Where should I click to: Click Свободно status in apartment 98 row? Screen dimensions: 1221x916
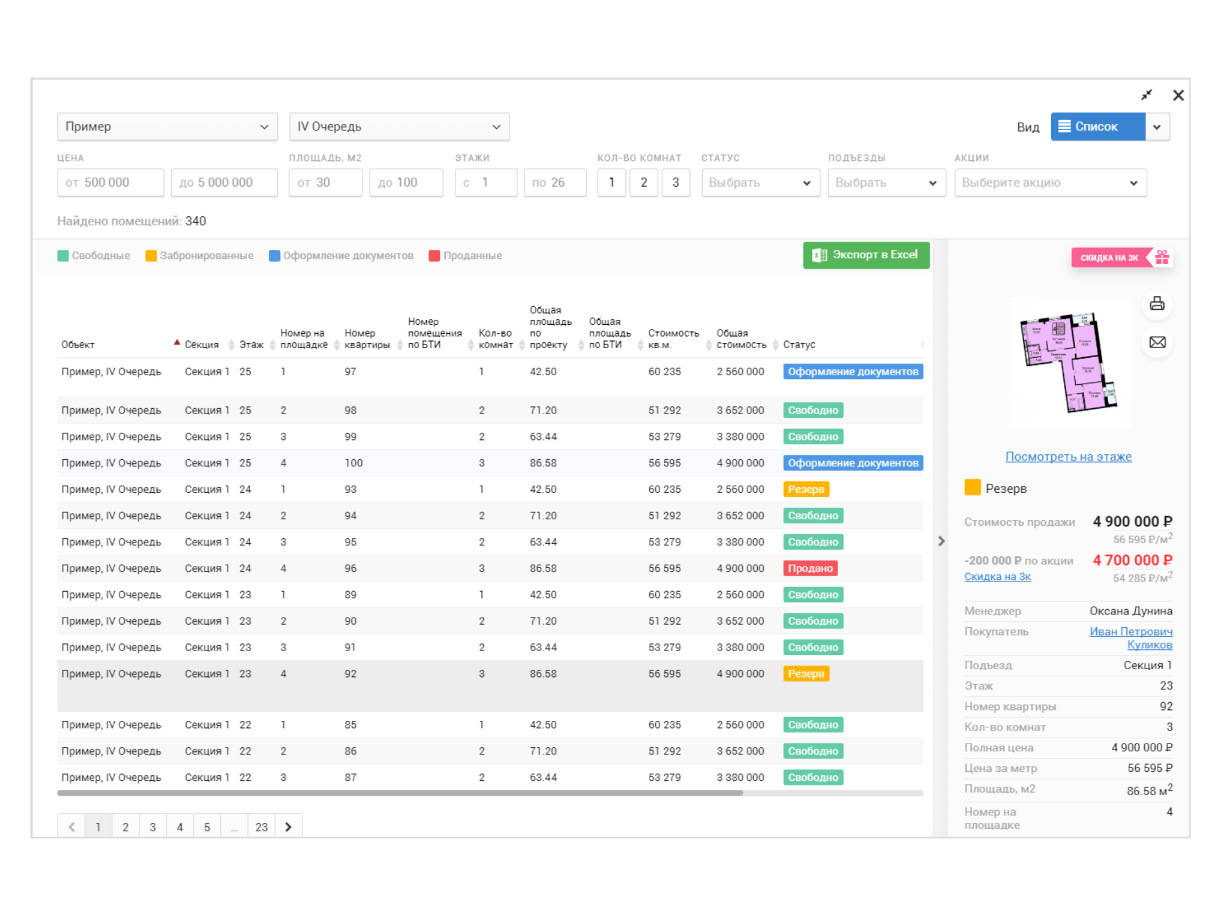pyautogui.click(x=813, y=410)
